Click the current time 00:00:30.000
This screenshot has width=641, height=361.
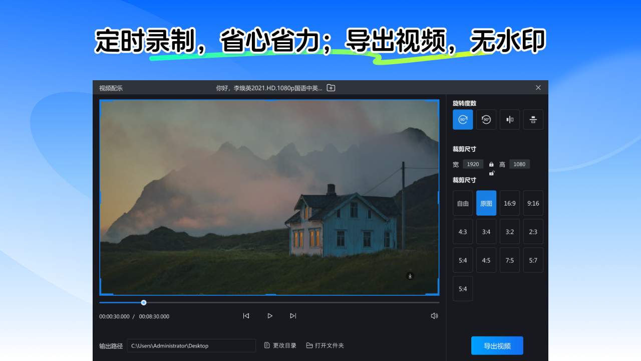(114, 316)
